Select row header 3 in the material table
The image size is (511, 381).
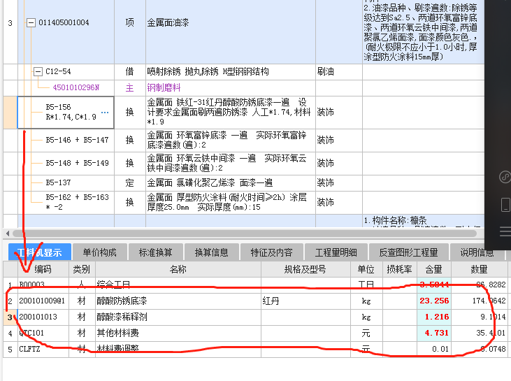coord(10,317)
